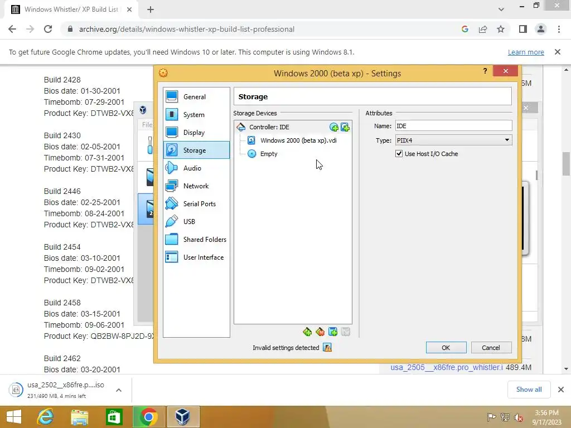Click the Google icon in the address bar
Screen dimensions: 571x428
click(x=464, y=29)
